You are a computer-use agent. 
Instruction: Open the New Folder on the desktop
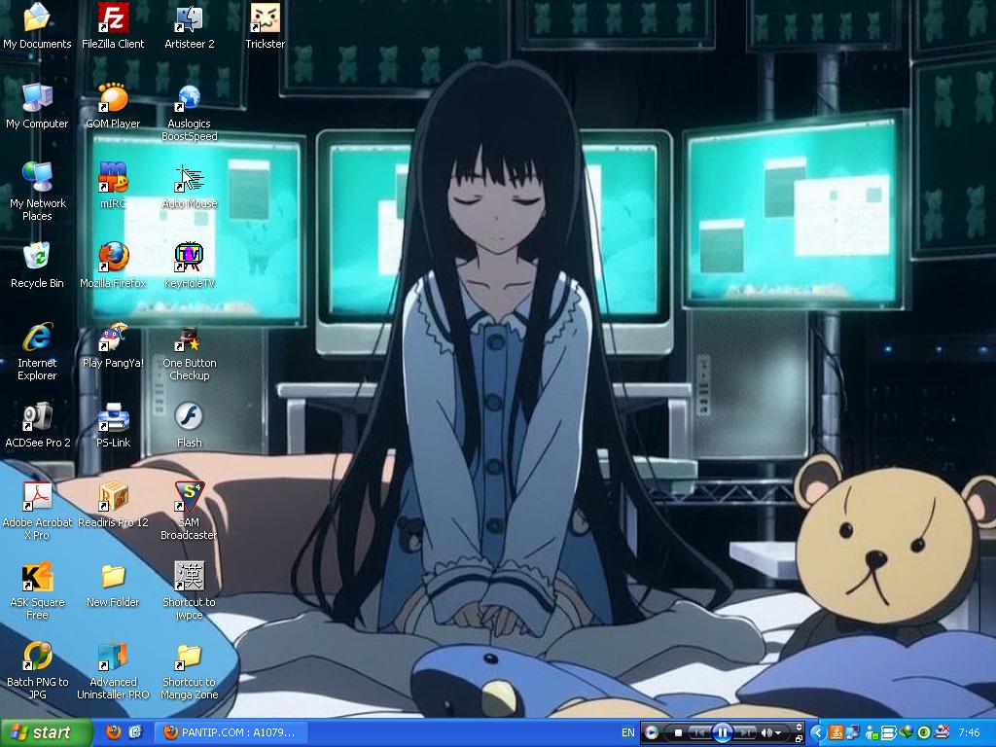[x=113, y=586]
